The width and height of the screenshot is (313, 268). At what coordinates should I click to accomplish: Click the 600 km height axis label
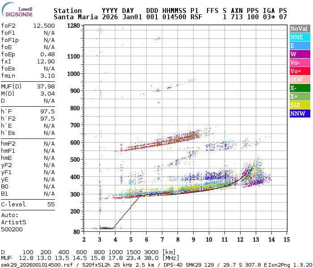click(75, 142)
